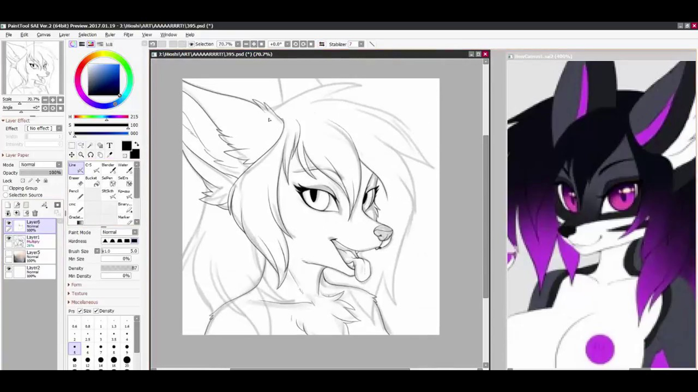
Task: Open the Selection menu
Action: pos(87,34)
